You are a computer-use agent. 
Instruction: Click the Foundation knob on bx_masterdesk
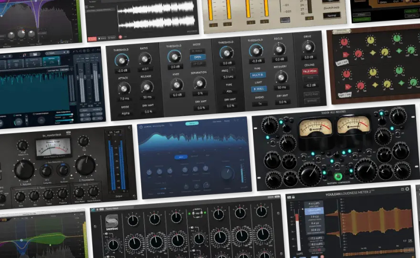[86, 165]
